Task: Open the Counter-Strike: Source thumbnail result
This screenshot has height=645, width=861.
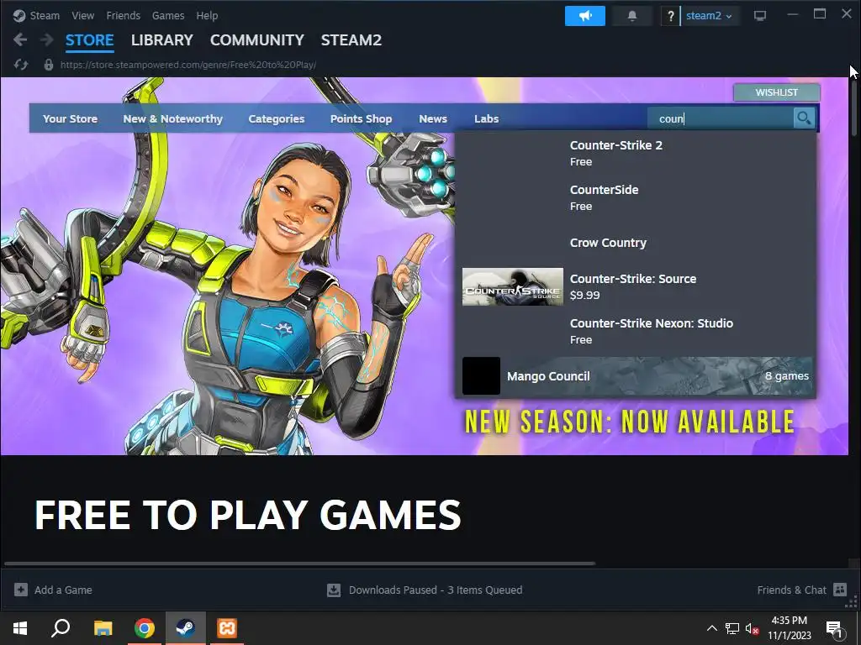Action: pyautogui.click(x=512, y=287)
